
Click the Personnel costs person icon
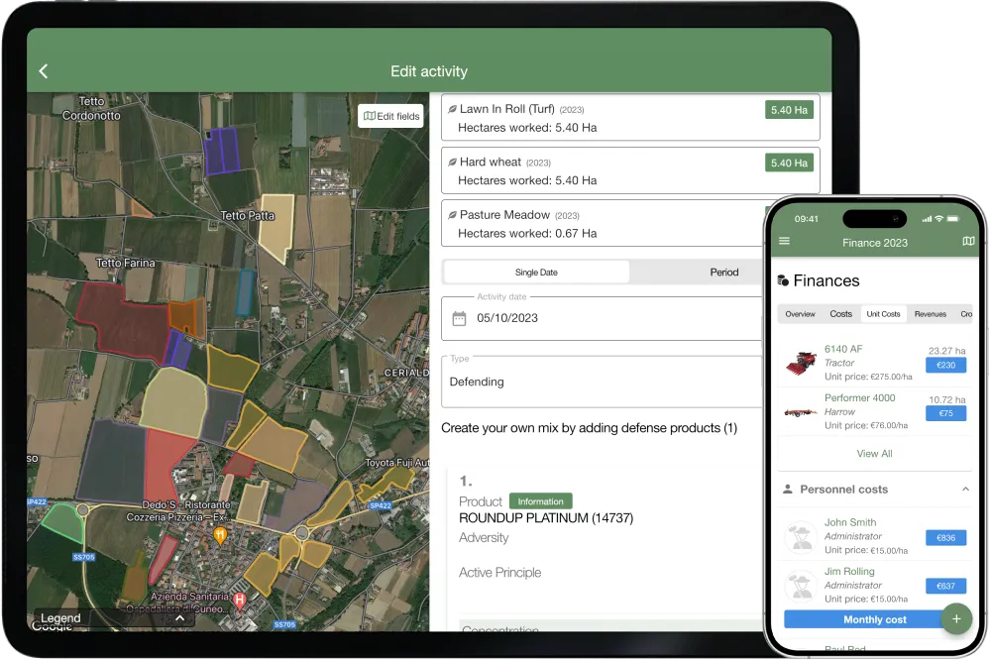(x=788, y=490)
